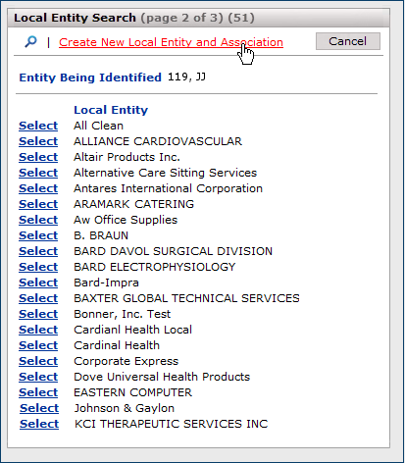Image resolution: width=405 pixels, height=463 pixels.
Task: Select KCI THERAPEUTIC SERVICES INC
Action: [x=39, y=424]
